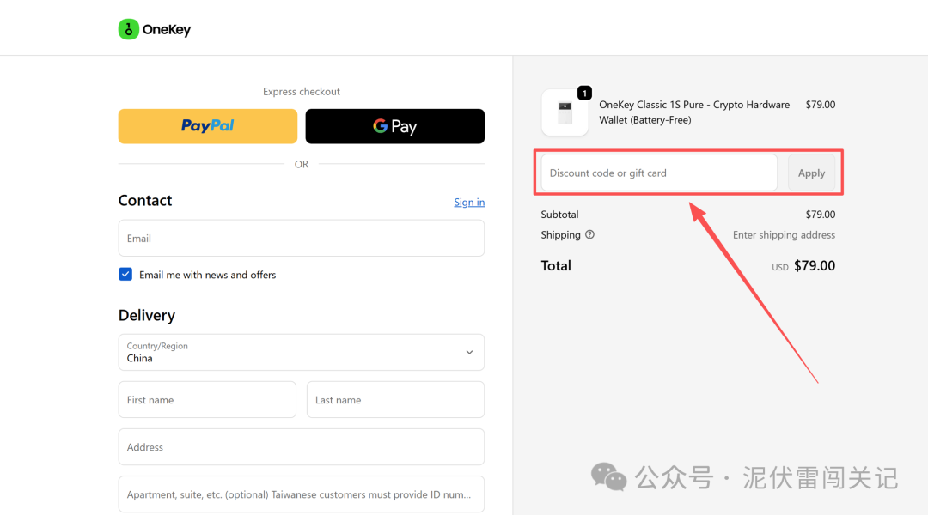Click the Delivery section heading
928x515 pixels.
(147, 315)
